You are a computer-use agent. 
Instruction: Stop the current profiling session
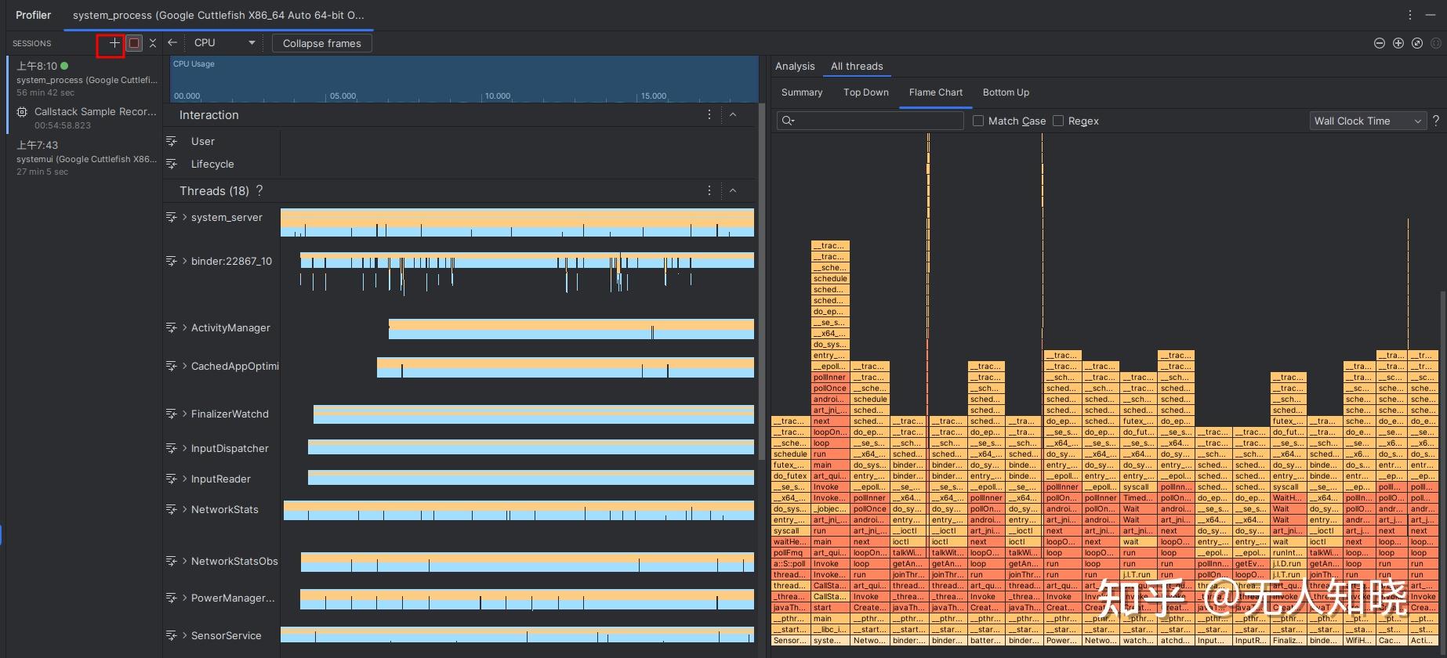(x=134, y=43)
